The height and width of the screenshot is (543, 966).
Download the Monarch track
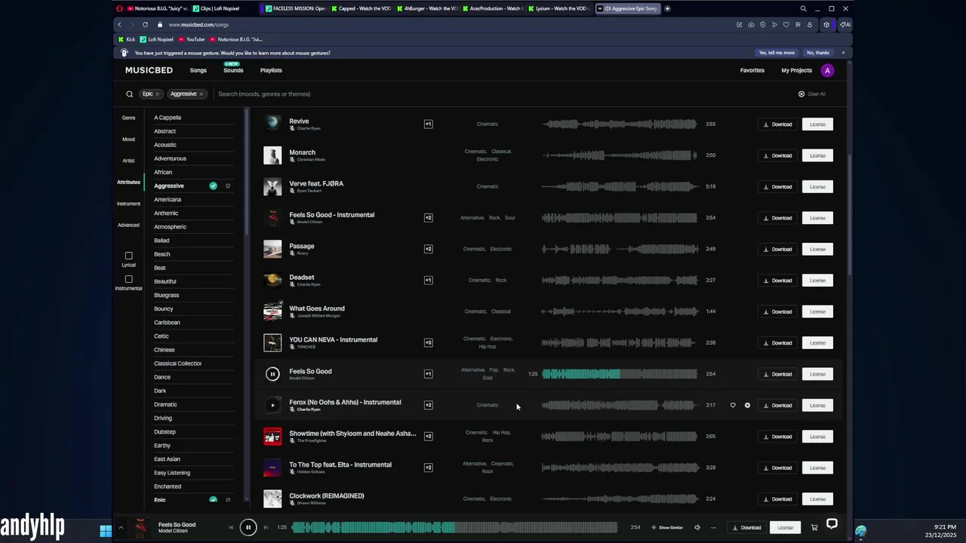click(x=777, y=155)
